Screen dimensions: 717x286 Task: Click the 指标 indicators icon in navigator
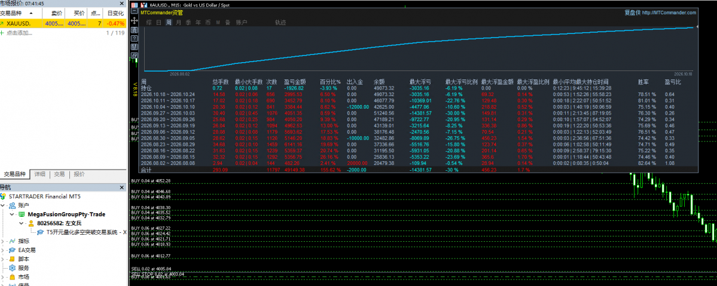tap(13, 241)
